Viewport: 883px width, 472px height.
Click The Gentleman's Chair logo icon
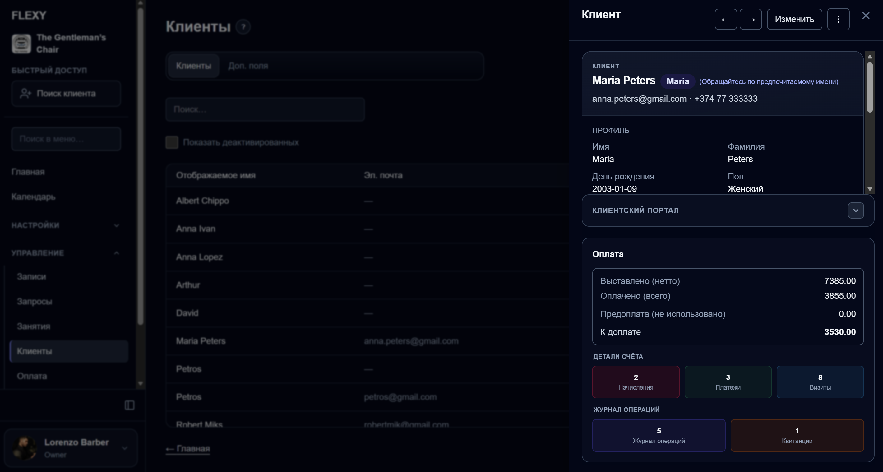coord(21,44)
